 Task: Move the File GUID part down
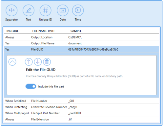(x=38, y=62)
